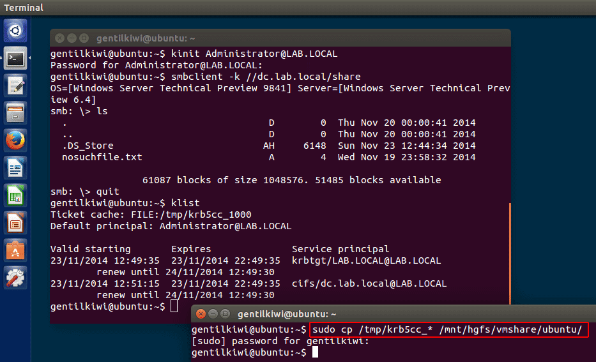The image size is (596, 362).
Task: Open LibreOffice Calc from the launcher
Action: [x=15, y=195]
